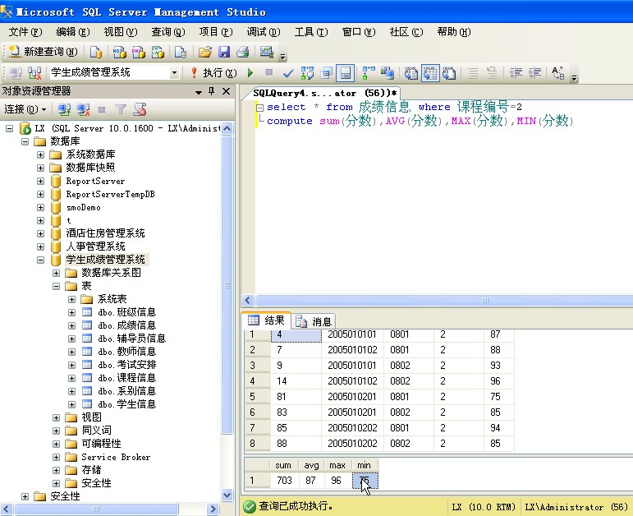
Task: Click the DMX query icon
Action: coord(139,52)
